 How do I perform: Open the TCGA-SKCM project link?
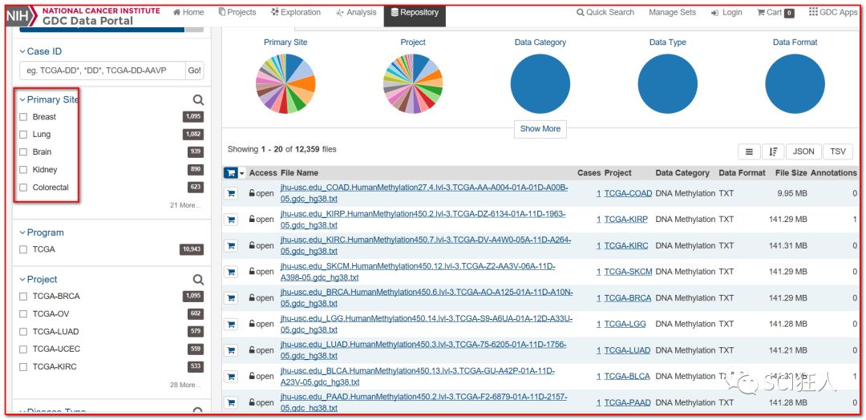(x=628, y=272)
